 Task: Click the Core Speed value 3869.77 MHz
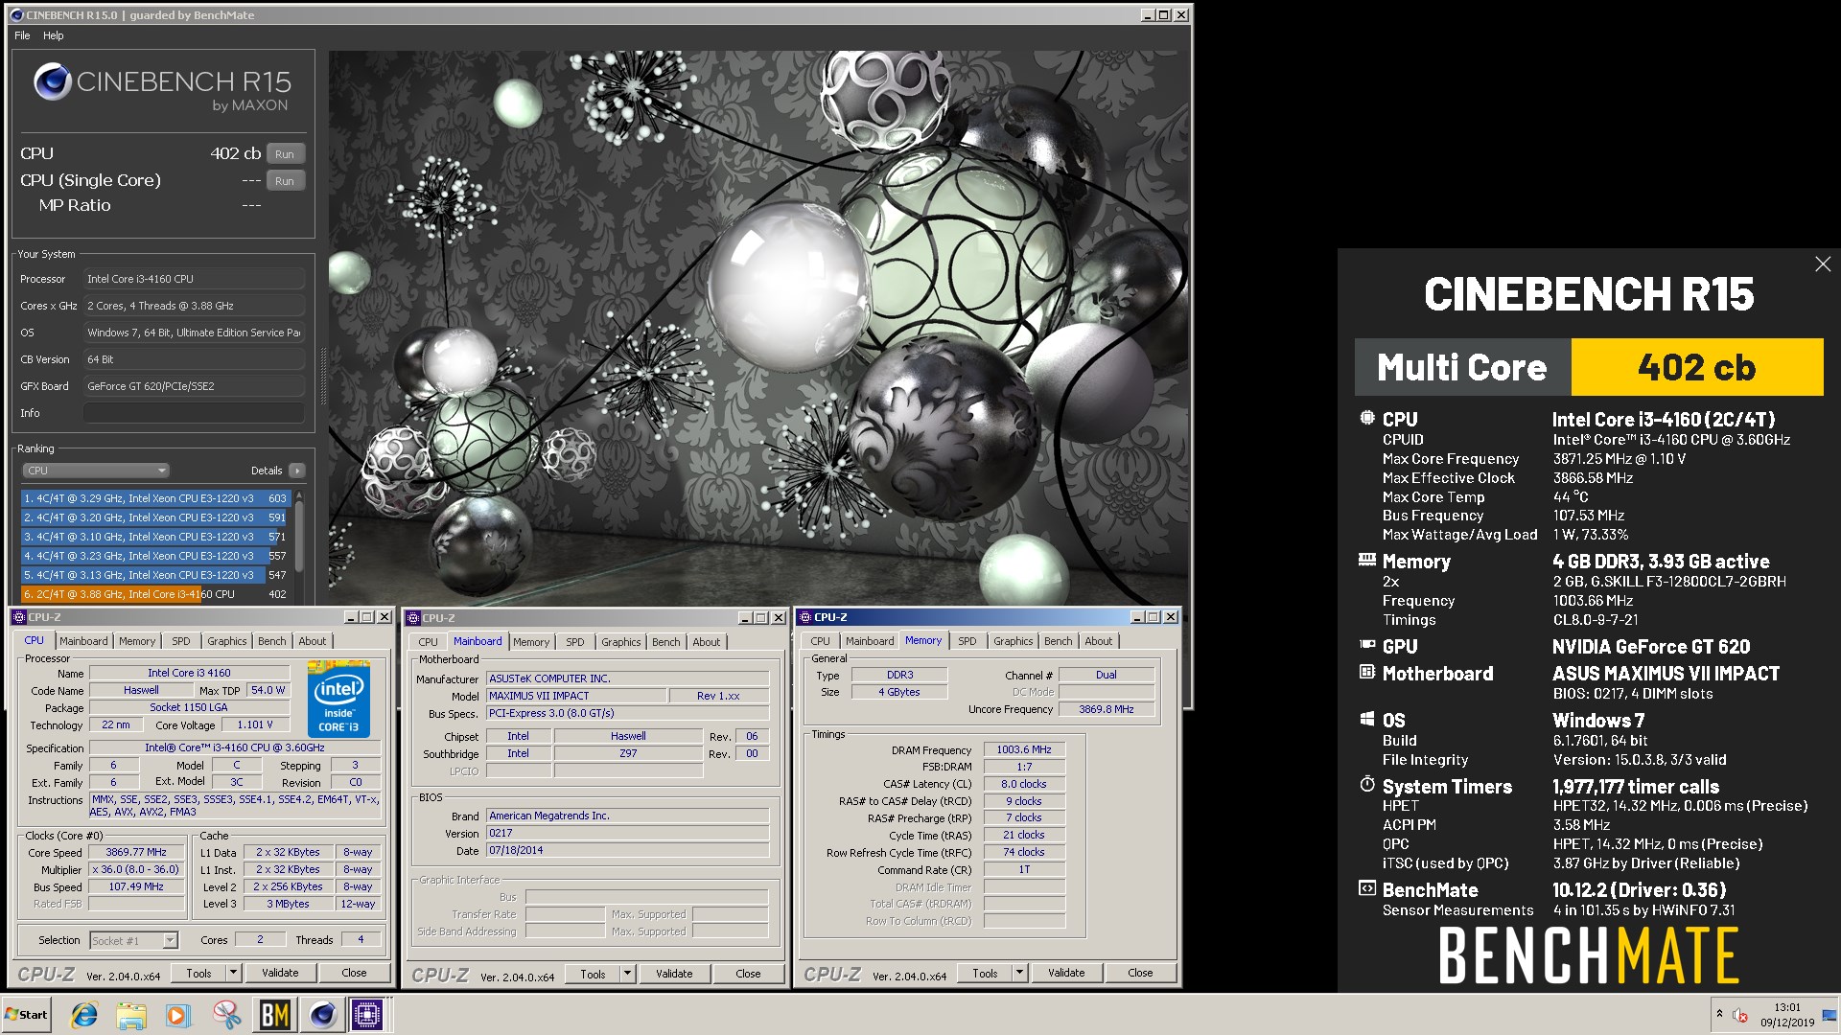pyautogui.click(x=136, y=852)
